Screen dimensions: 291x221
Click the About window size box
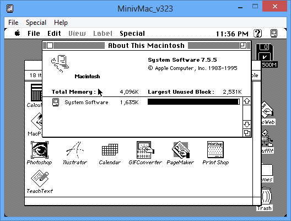tap(247, 133)
